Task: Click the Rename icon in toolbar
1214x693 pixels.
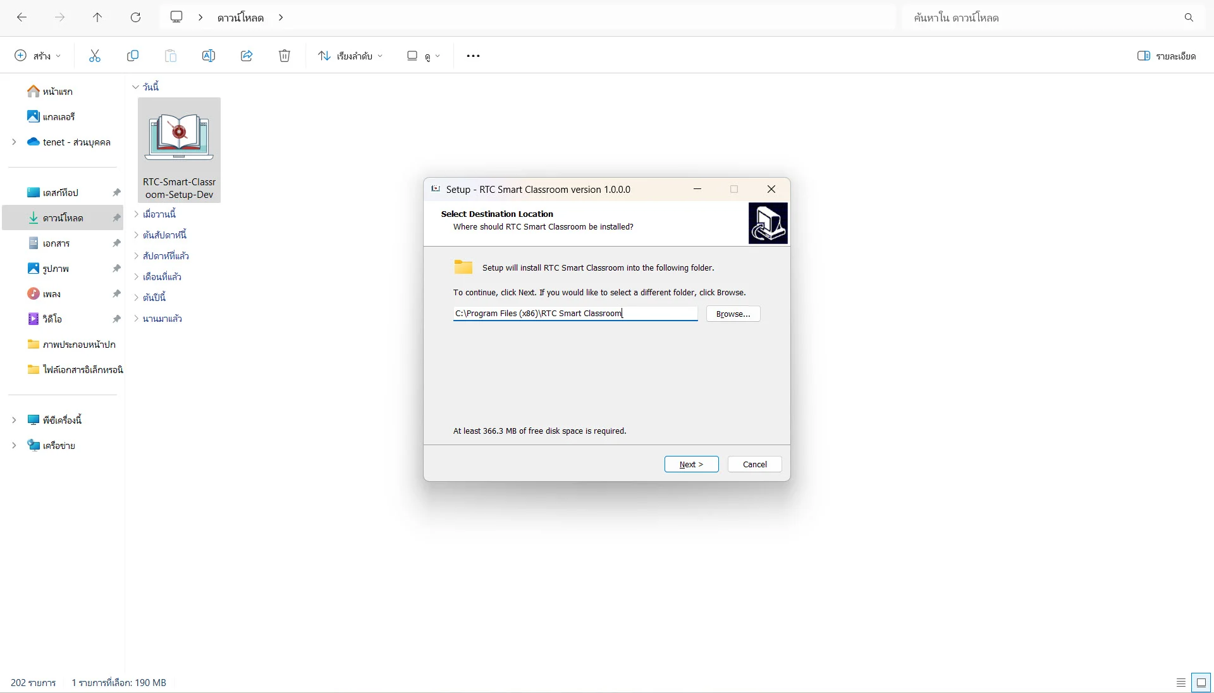Action: click(x=209, y=56)
